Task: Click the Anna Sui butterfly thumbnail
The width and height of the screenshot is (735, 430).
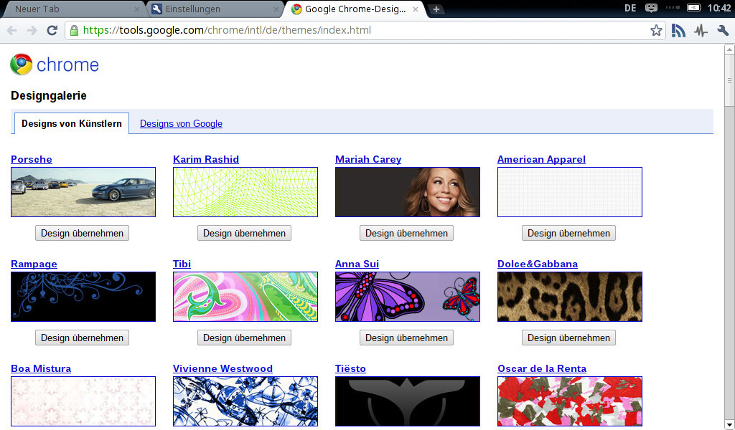Action: [408, 297]
